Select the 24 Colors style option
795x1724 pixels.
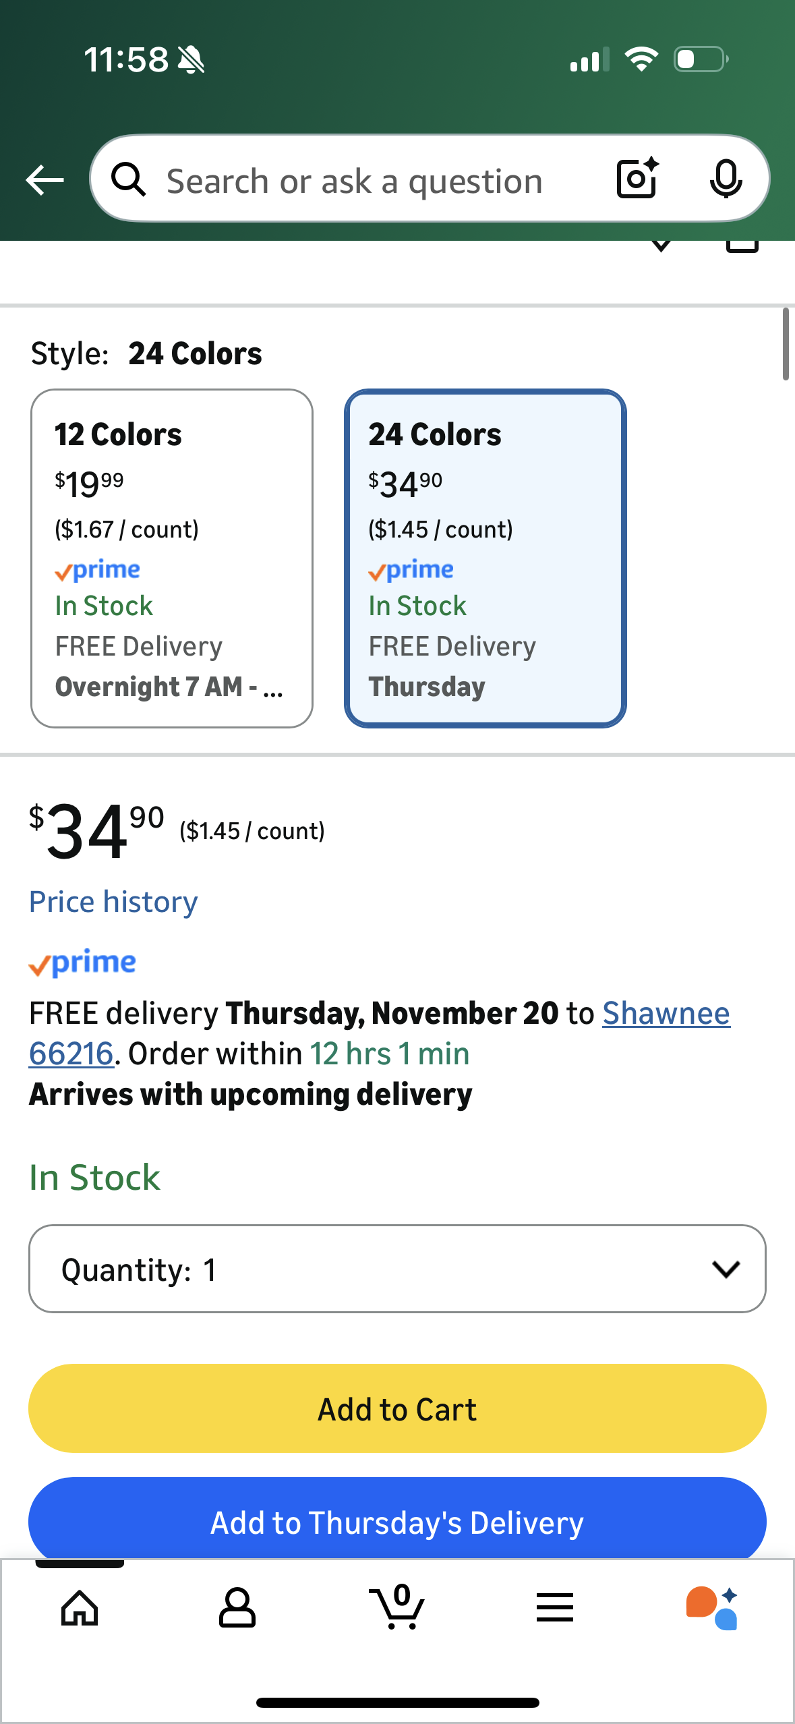[485, 558]
